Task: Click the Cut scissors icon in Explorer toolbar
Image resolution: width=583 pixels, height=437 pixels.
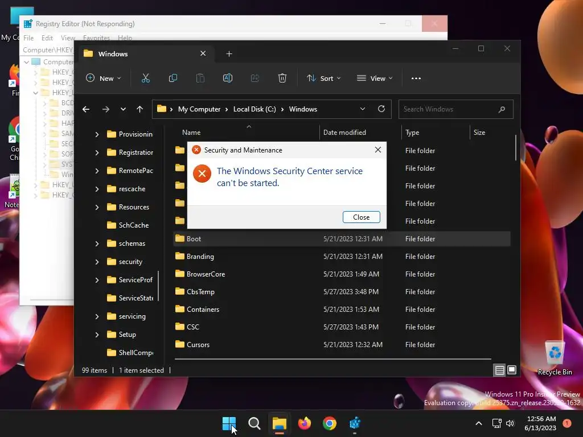Action: [x=145, y=79]
